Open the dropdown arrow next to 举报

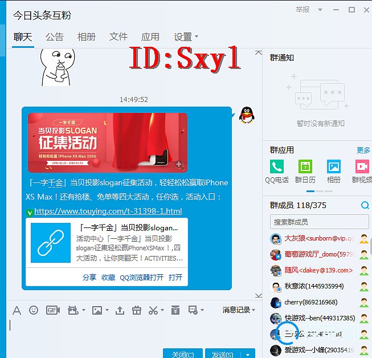pos(320,10)
